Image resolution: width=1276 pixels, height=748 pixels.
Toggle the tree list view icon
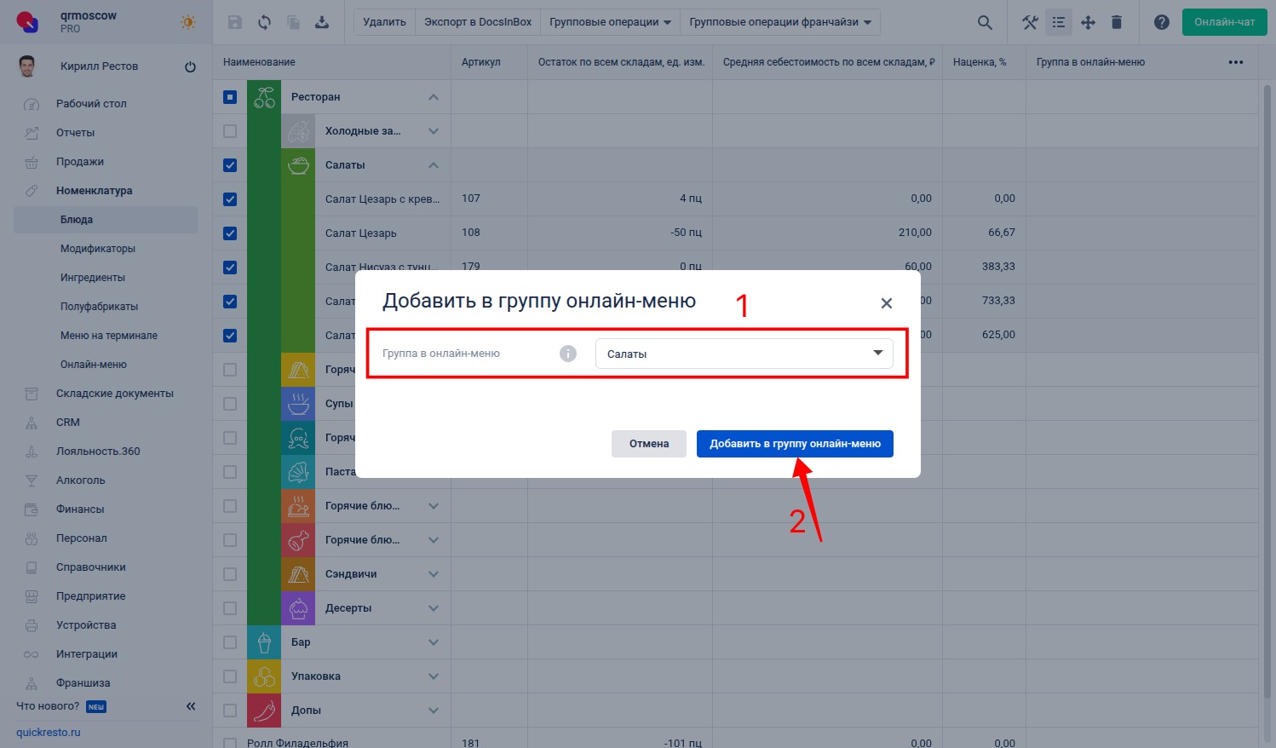(1059, 22)
